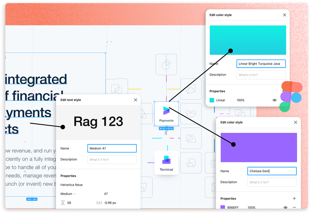The height and width of the screenshot is (214, 311).
Task: Close the Chelsea Gem color style panel
Action: tap(295, 122)
